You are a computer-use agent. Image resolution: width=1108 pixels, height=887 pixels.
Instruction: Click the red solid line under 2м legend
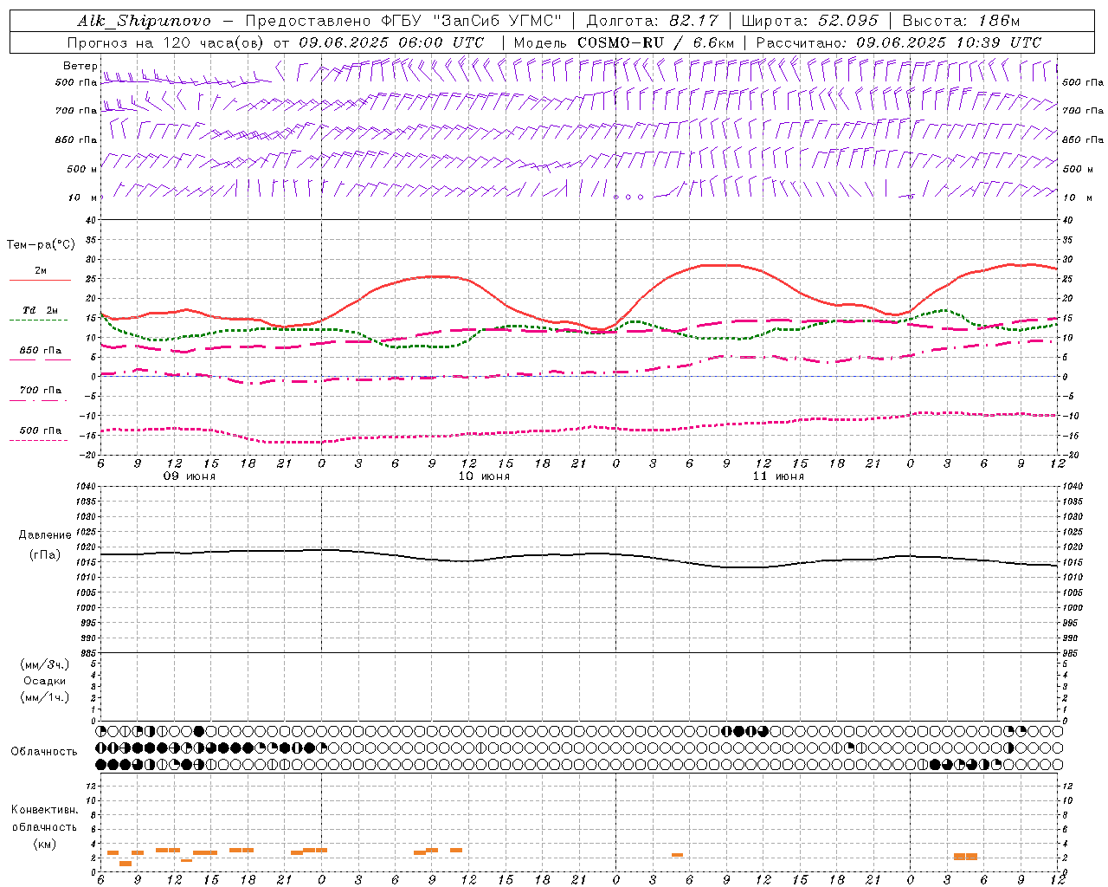click(x=40, y=281)
